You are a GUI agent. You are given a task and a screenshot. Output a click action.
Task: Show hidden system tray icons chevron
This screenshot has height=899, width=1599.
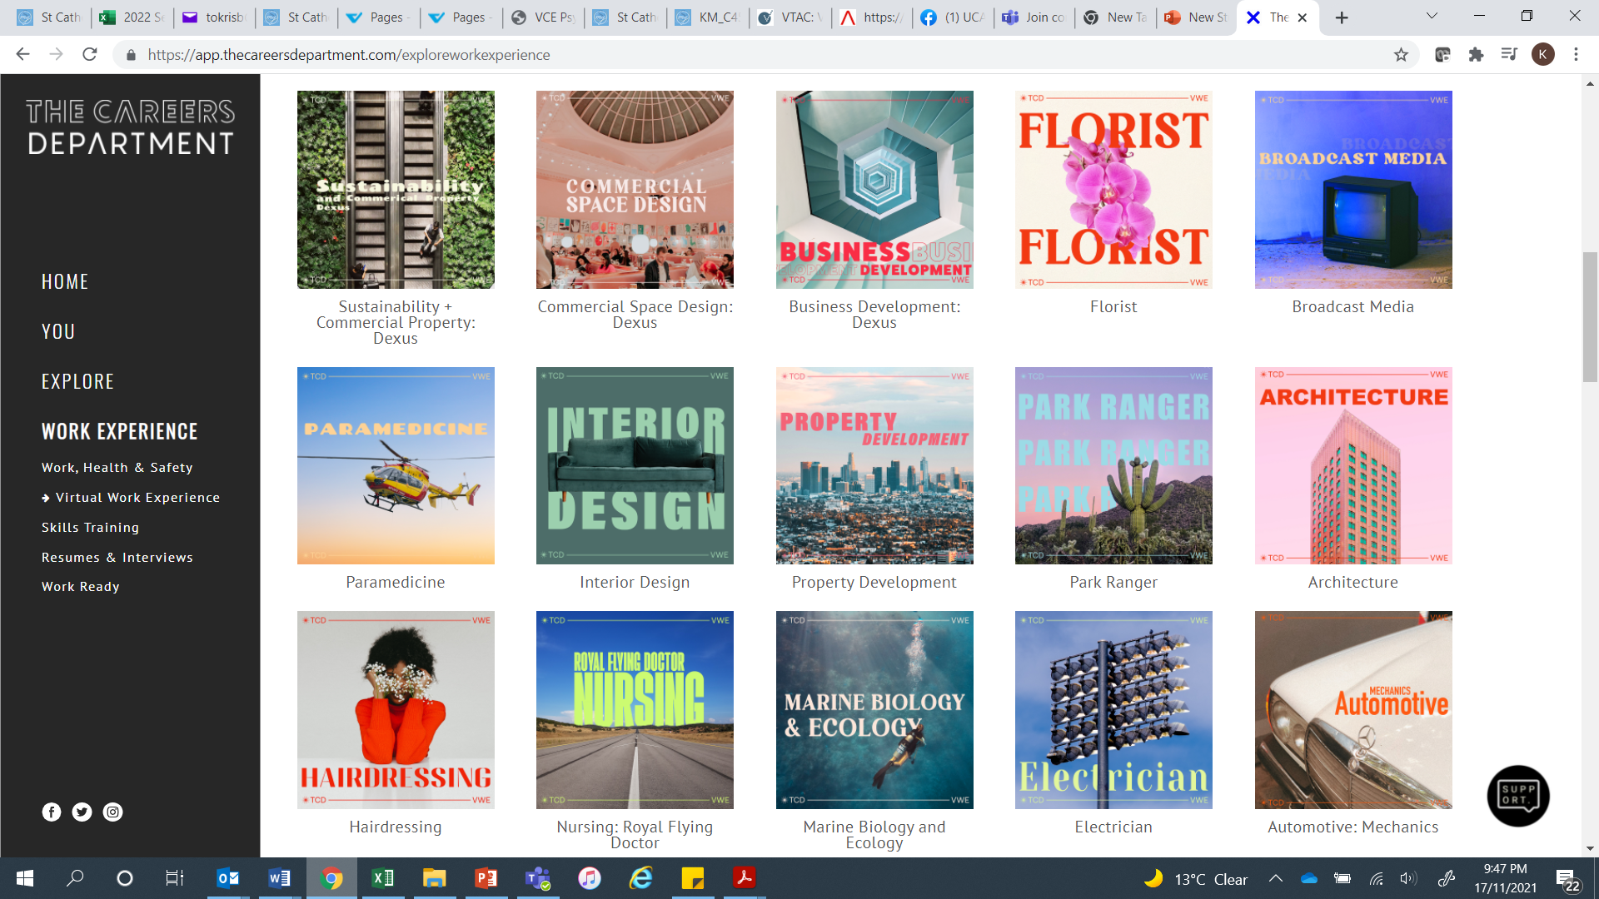[x=1275, y=879]
